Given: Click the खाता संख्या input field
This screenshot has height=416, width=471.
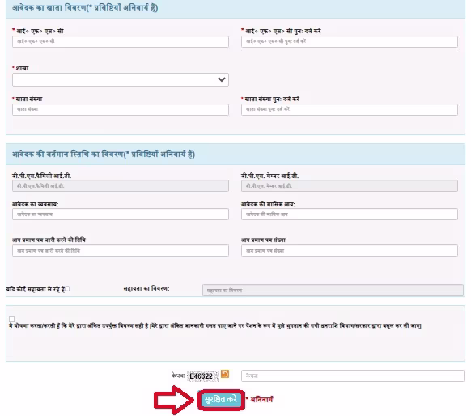Looking at the screenshot, I should tap(121, 109).
